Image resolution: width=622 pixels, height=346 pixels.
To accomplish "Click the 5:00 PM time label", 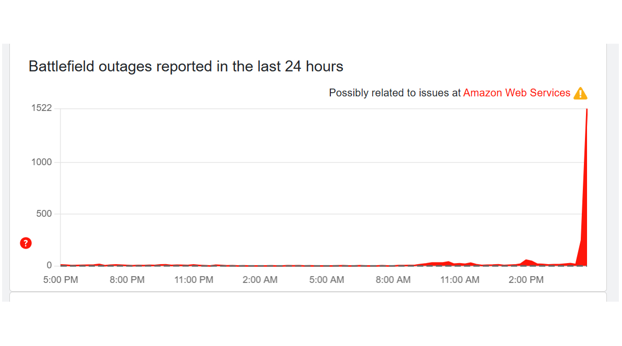I will pos(61,280).
